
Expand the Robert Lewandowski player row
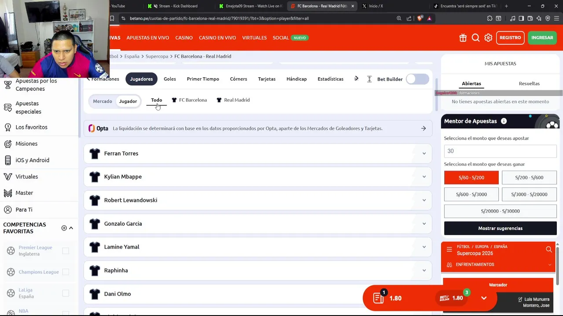tap(258, 200)
